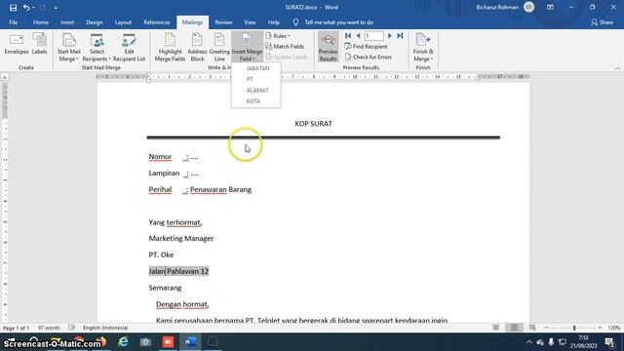Open the View tab
Image resolution: width=624 pixels, height=351 pixels.
coord(250,22)
